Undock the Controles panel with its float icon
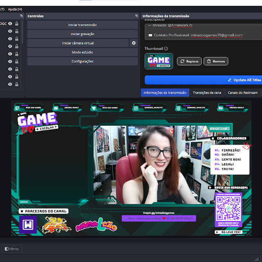The width and height of the screenshot is (262, 262). click(136, 16)
